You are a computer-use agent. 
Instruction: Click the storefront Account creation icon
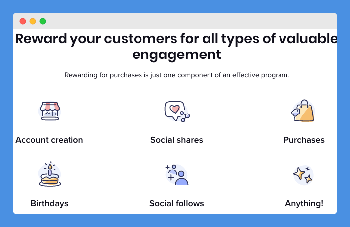click(49, 111)
